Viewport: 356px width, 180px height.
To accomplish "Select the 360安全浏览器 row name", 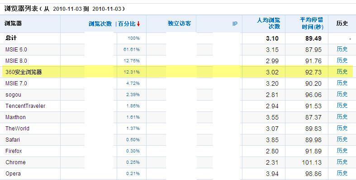I will [24, 72].
